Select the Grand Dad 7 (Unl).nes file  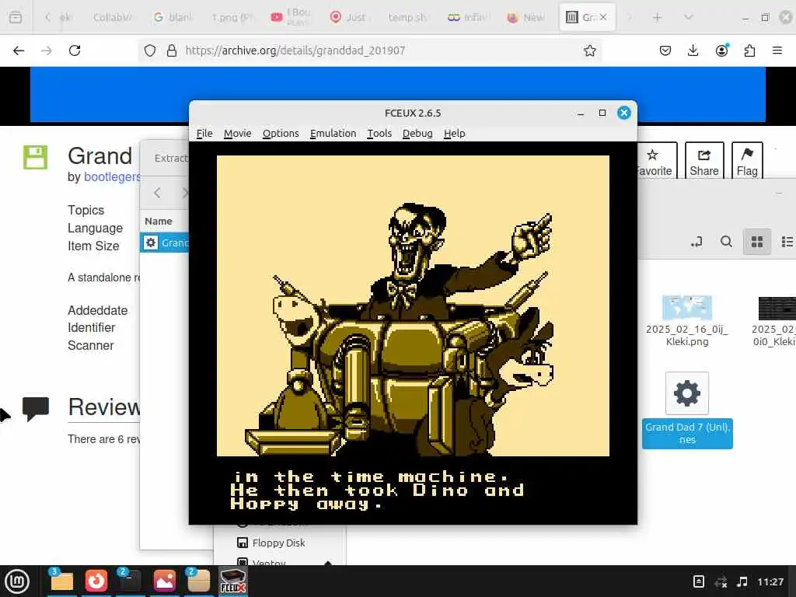click(x=687, y=409)
